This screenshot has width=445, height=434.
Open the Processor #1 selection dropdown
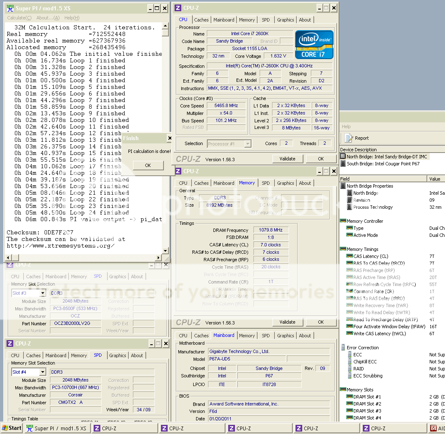click(x=248, y=144)
